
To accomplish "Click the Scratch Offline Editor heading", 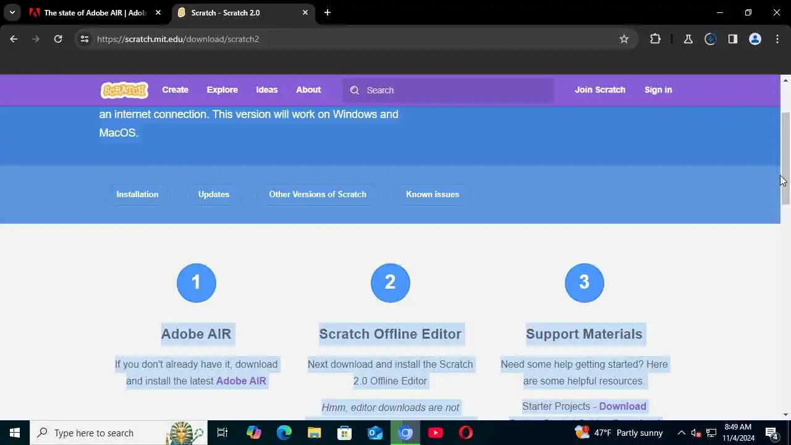I will click(x=390, y=334).
